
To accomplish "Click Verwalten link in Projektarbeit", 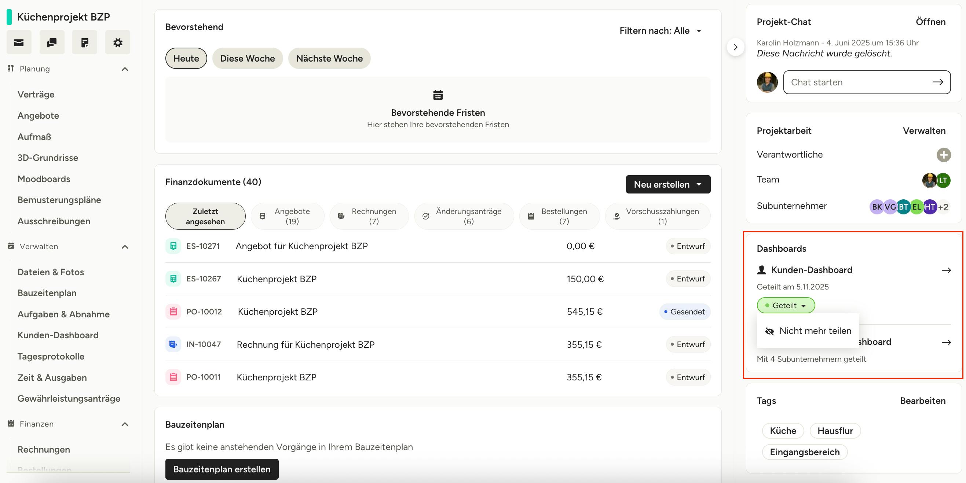I will (x=924, y=131).
